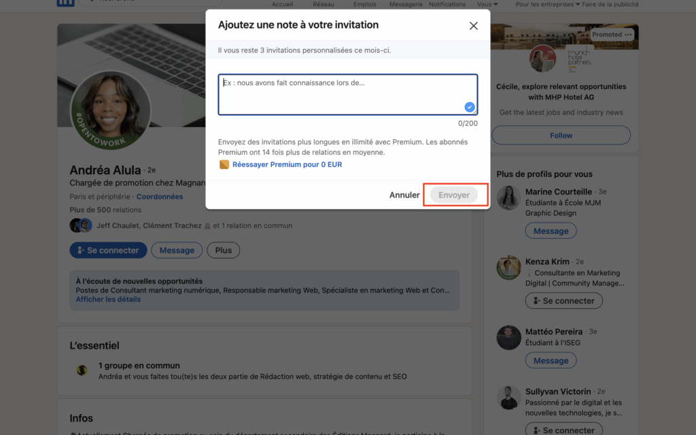Click Se connecter under Kenza Krim
The width and height of the screenshot is (696, 435).
coord(563,301)
